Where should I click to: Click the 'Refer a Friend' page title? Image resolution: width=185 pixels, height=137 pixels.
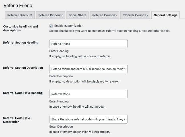point(18,5)
